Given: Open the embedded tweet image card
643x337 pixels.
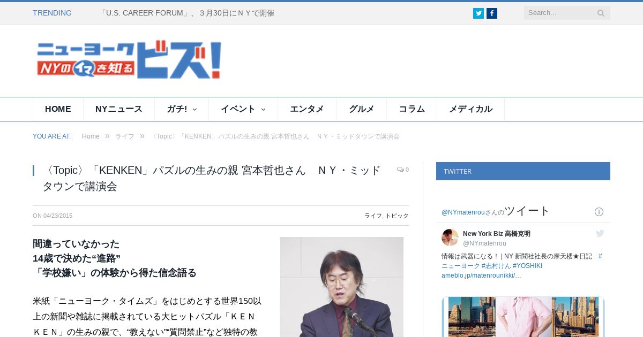Looking at the screenshot, I should point(523,317).
